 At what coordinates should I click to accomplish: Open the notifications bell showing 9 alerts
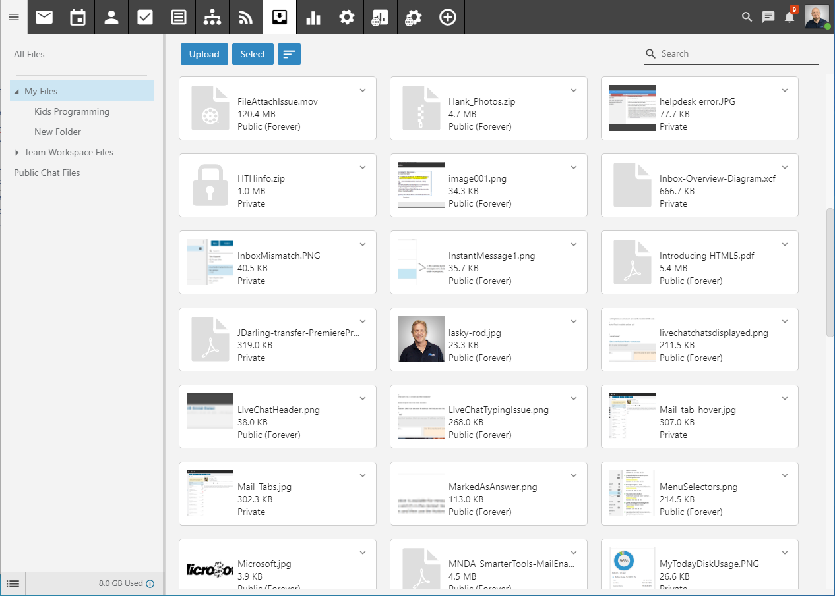(789, 17)
